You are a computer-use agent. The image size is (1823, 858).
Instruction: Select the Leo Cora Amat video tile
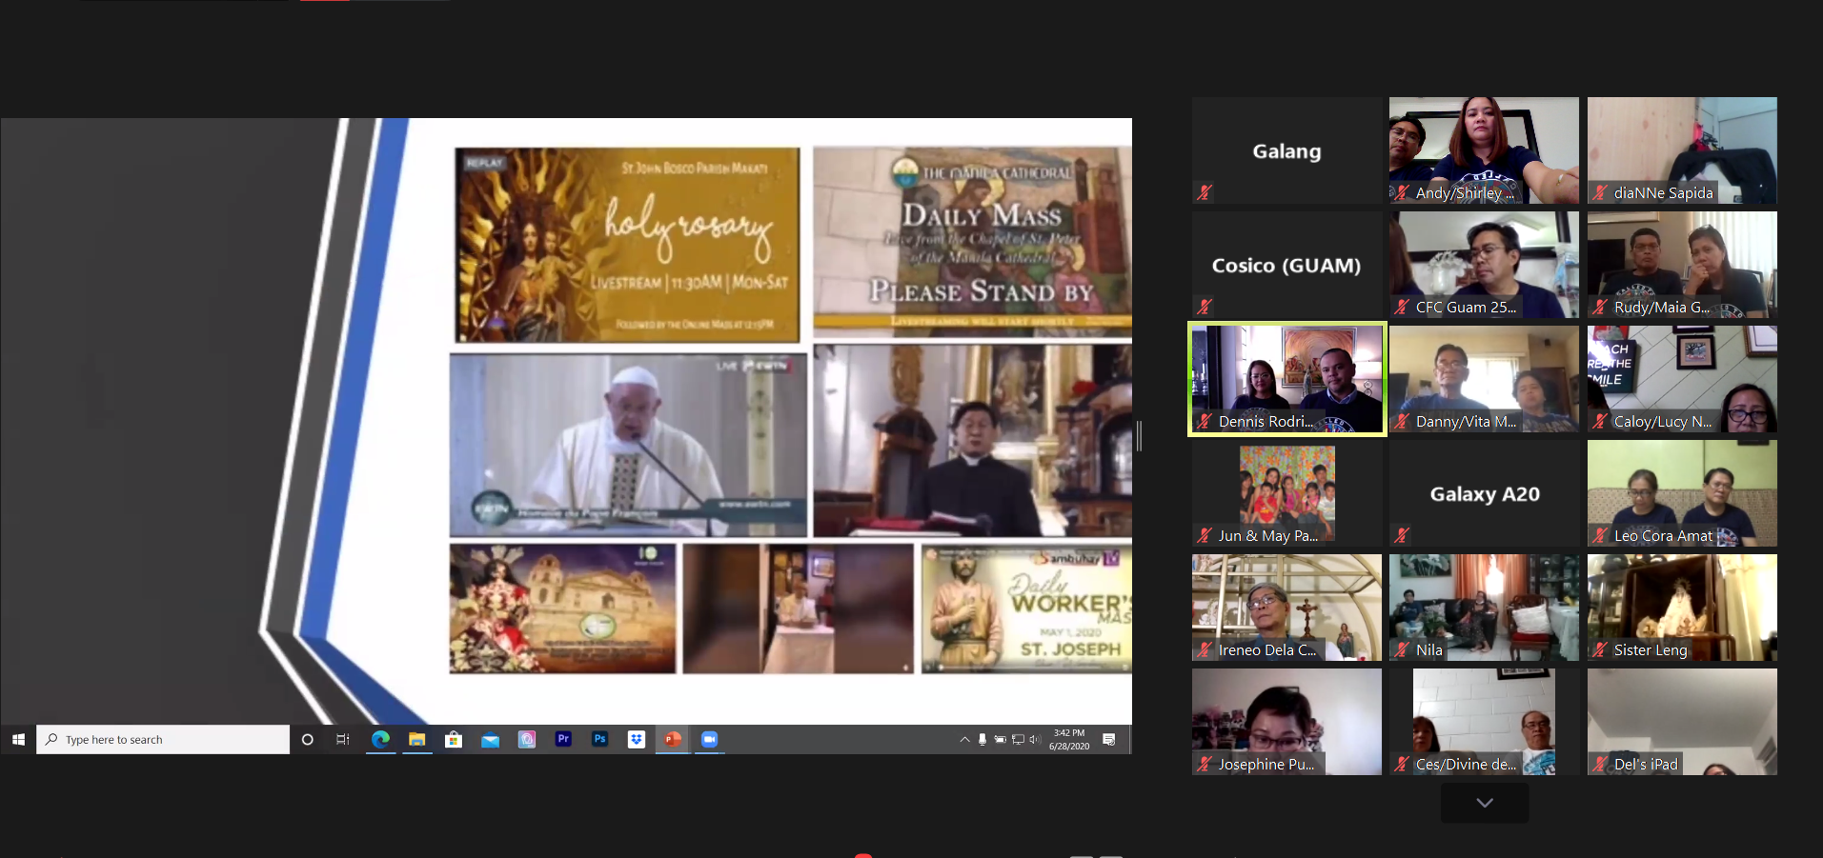pos(1682,493)
